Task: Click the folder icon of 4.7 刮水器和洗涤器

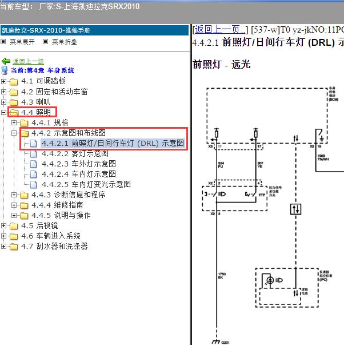Action: pos(14,247)
